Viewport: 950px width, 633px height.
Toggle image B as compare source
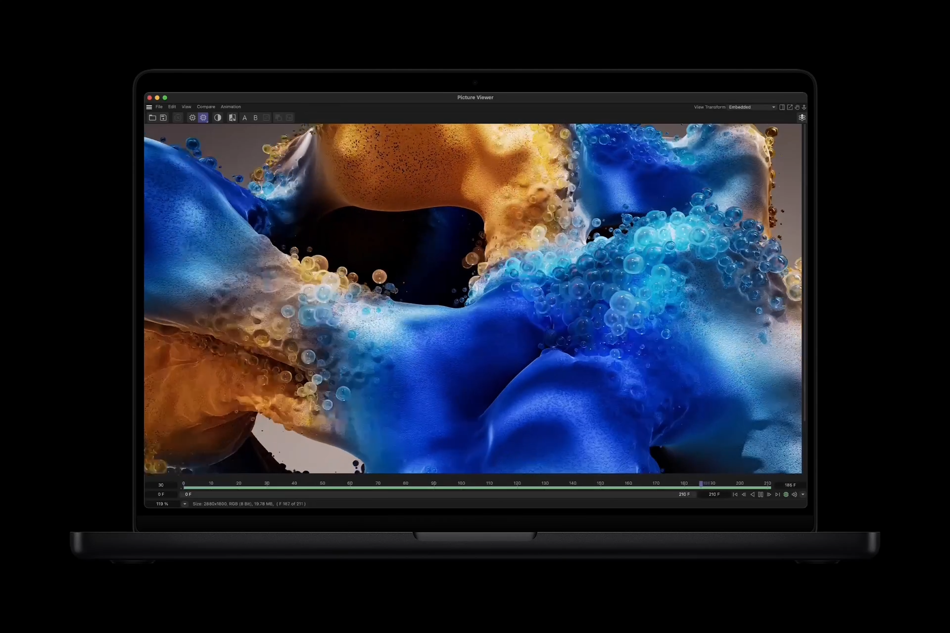255,118
